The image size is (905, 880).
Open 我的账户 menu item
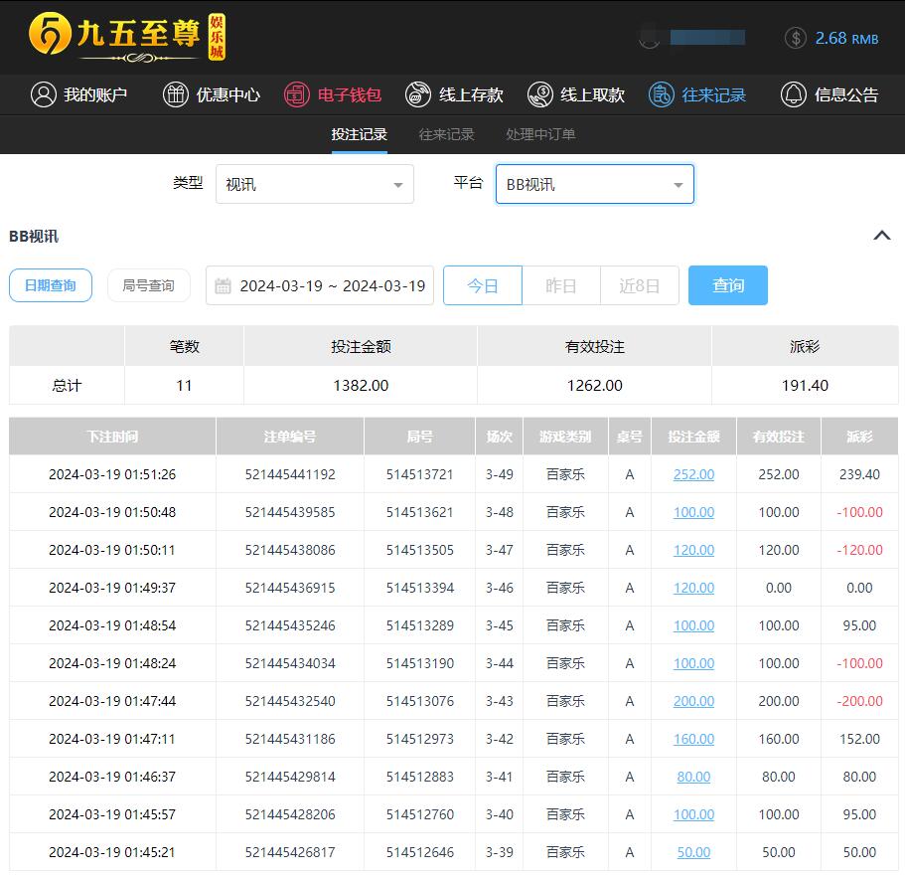pos(78,94)
